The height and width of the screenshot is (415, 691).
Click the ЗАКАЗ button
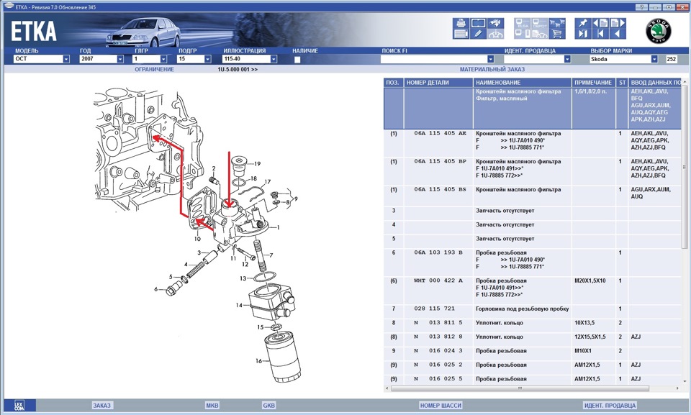tap(101, 406)
